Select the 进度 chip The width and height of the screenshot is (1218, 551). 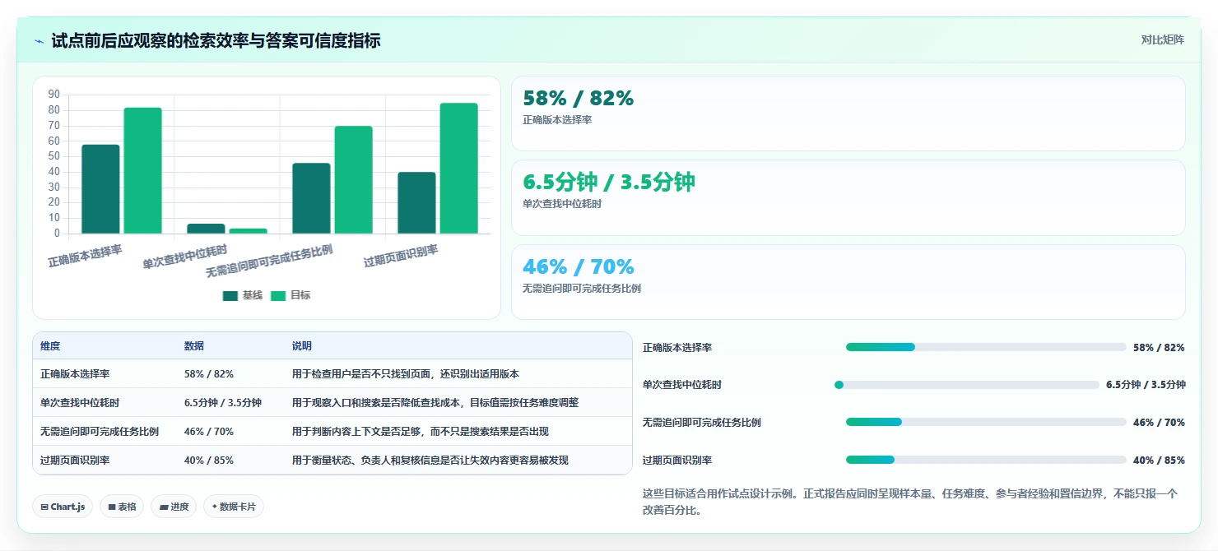coord(174,507)
